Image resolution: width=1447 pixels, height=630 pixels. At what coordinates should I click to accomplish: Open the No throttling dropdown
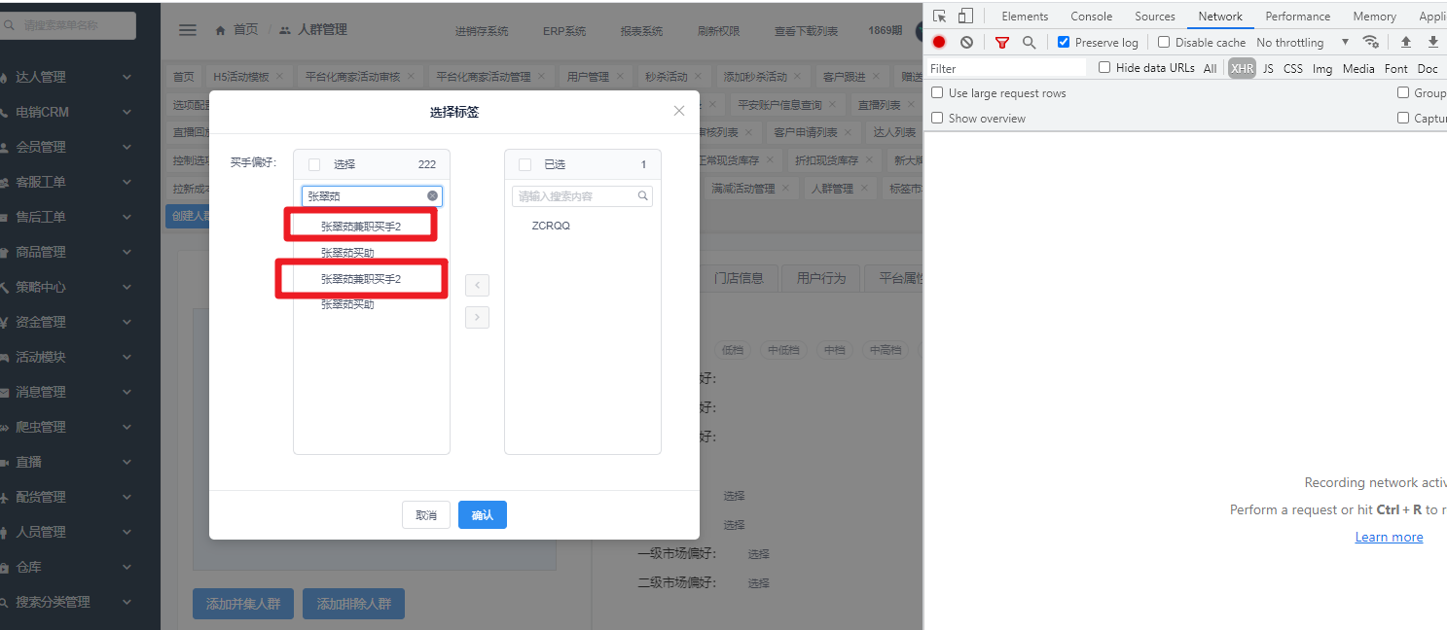pos(1303,42)
